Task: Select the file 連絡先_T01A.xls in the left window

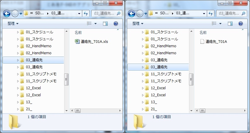Action: (x=94, y=42)
